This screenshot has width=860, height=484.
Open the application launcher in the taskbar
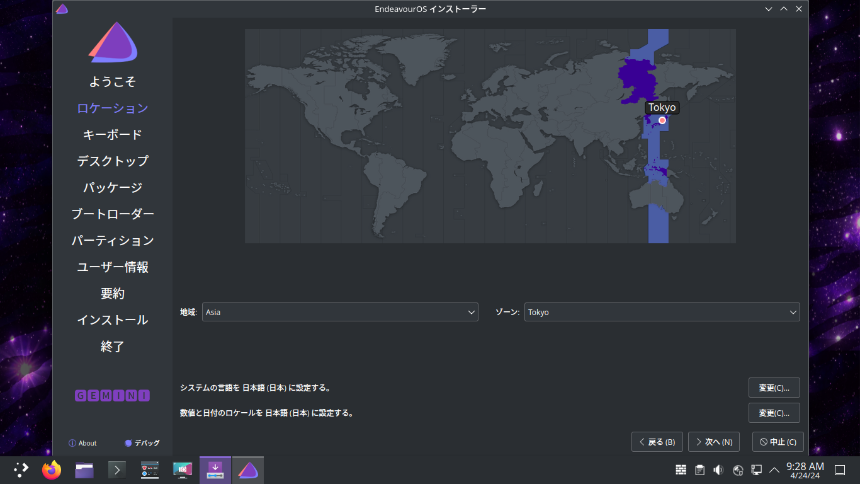click(x=21, y=470)
